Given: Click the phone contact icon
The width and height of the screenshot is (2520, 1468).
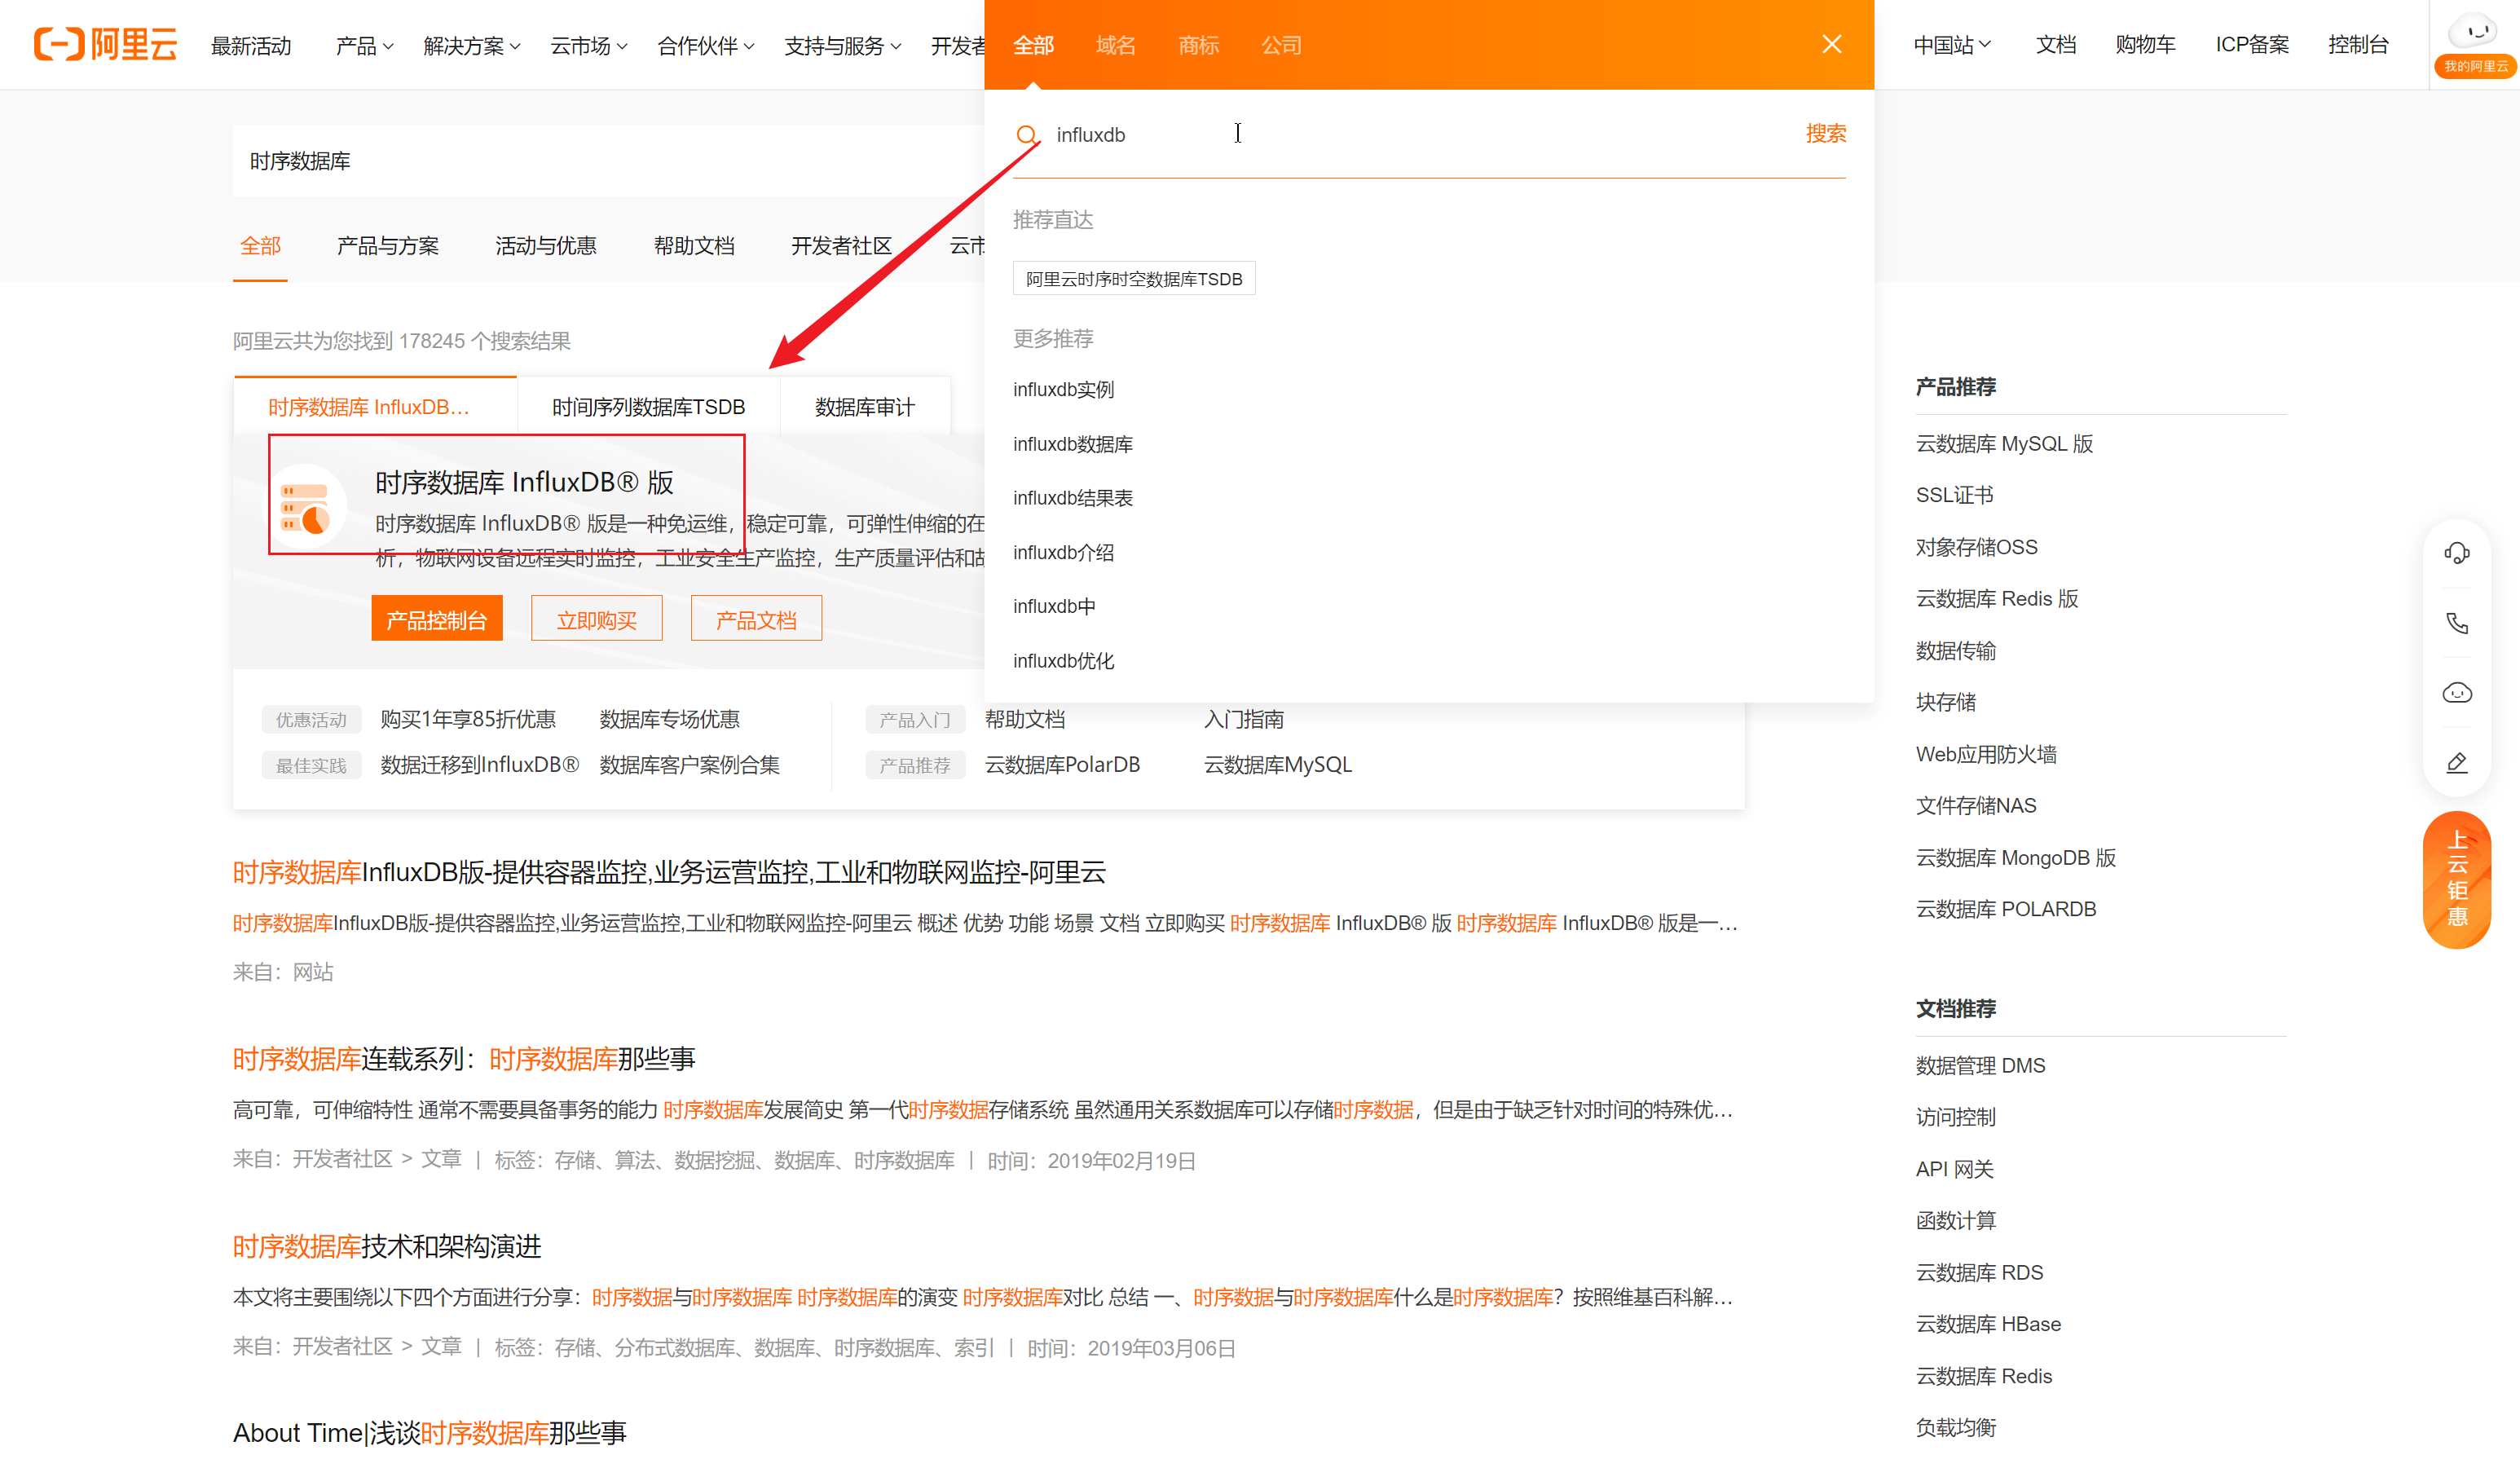Looking at the screenshot, I should [x=2456, y=623].
